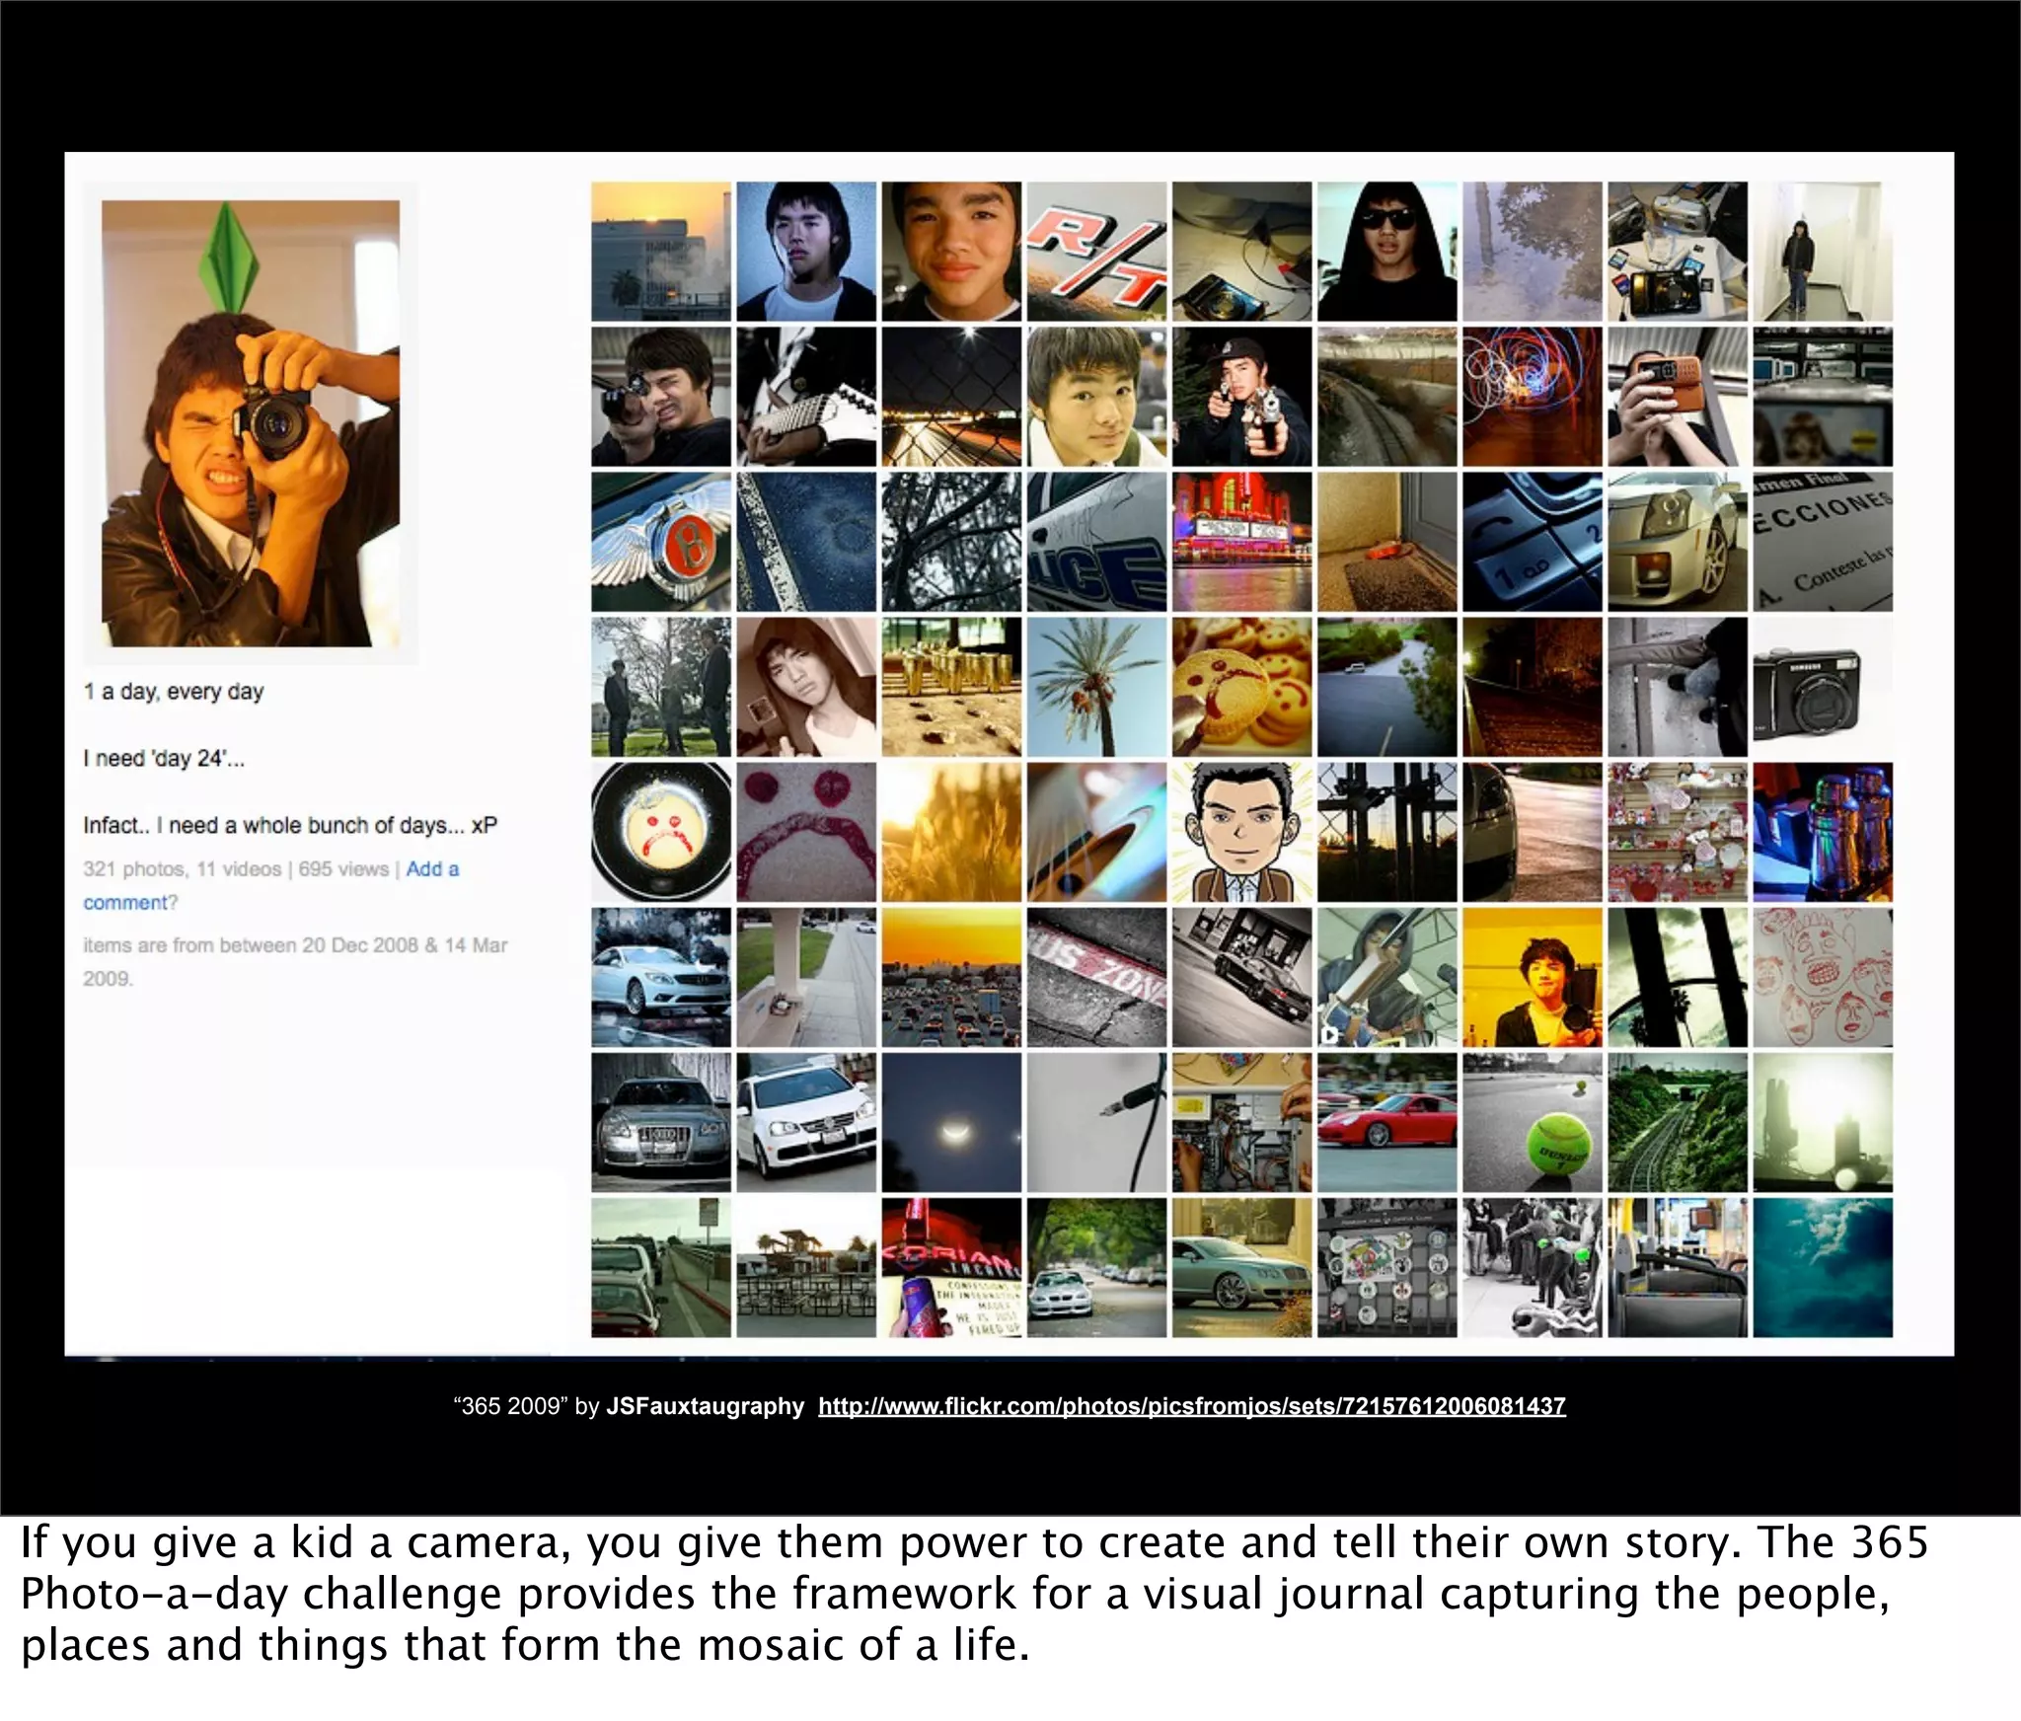Screen dimensions: 2021x1721
Task: Open the crescent moon night thumbnail
Action: tap(951, 1122)
